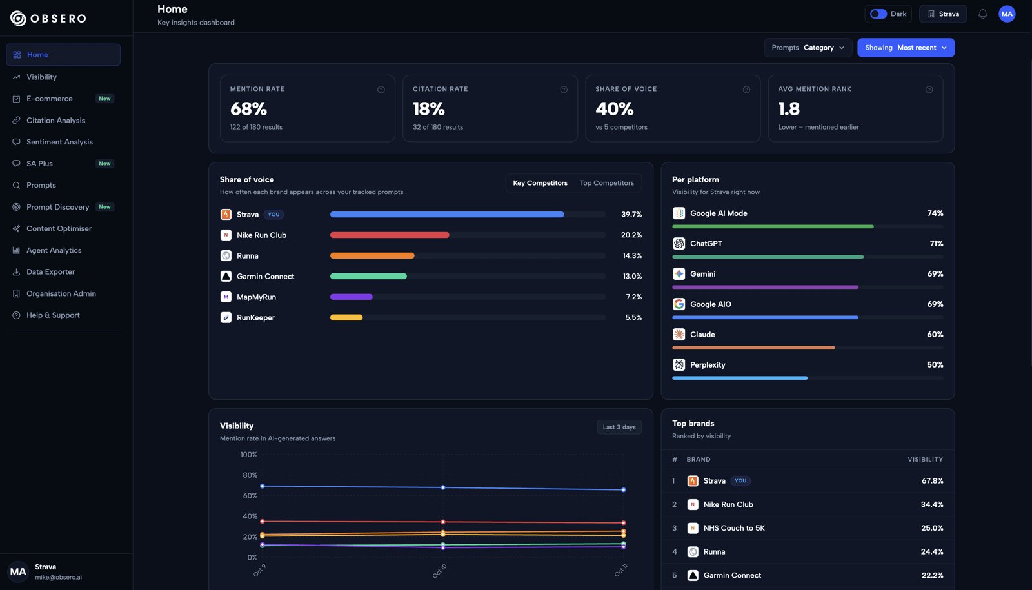Switch to the Top Competitors tab

[x=606, y=183]
